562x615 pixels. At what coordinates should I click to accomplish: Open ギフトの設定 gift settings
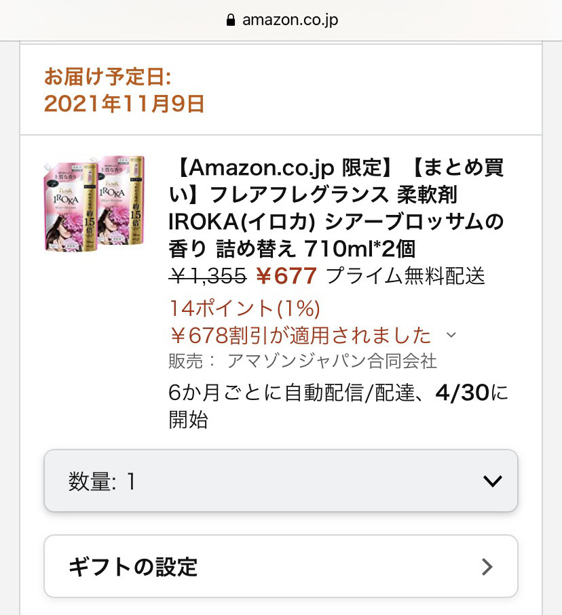(x=281, y=566)
